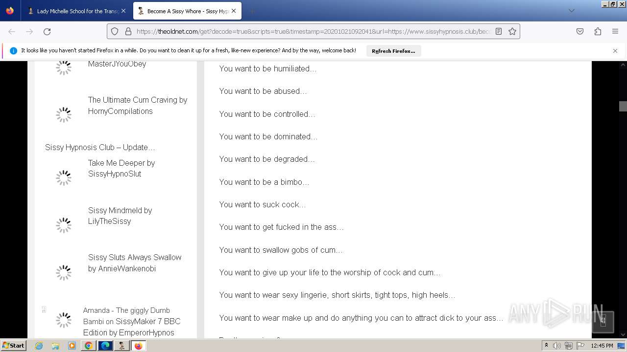Image resolution: width=627 pixels, height=352 pixels.
Task: Click the 12:45 PM taskbar clock
Action: click(x=602, y=346)
